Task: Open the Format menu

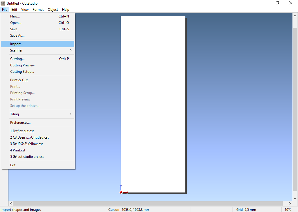Action: click(x=38, y=10)
